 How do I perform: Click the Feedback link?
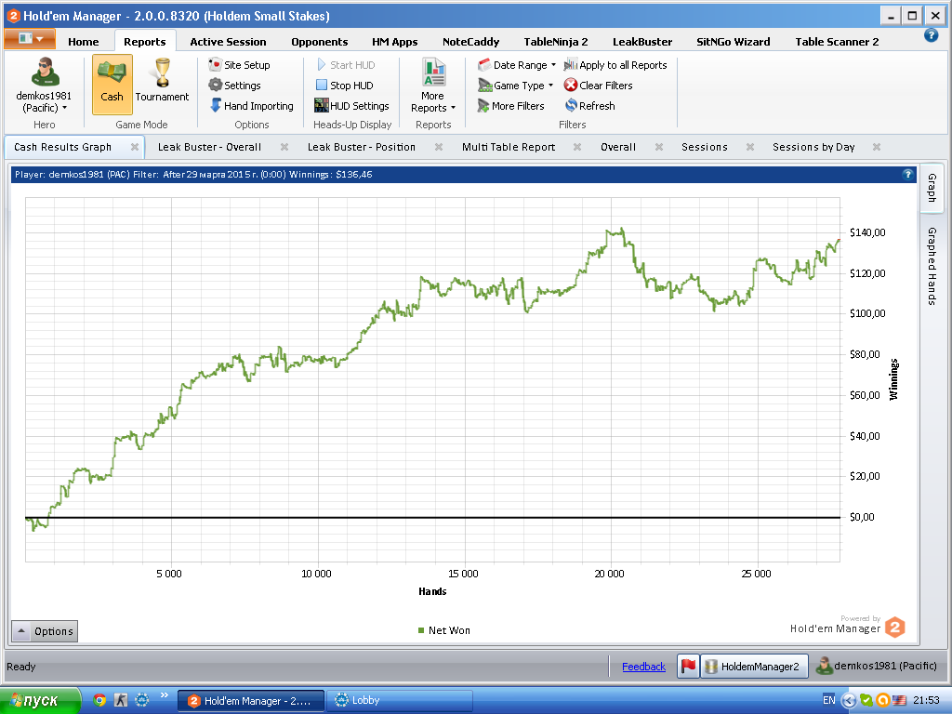pos(643,667)
